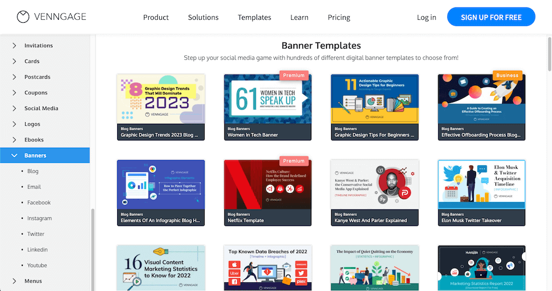Select the Invitations category label

point(38,45)
